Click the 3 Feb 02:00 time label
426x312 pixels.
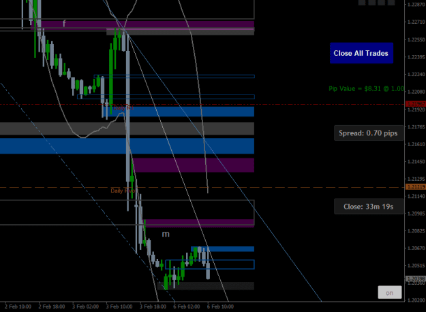tap(85, 307)
